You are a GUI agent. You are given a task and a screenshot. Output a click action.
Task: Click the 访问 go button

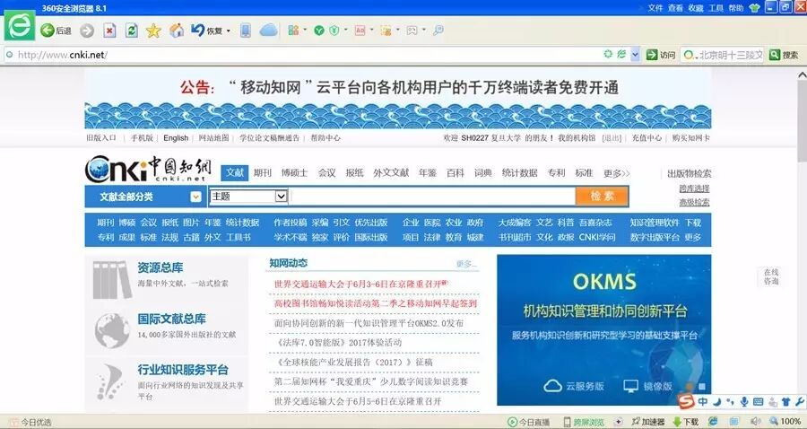(661, 55)
